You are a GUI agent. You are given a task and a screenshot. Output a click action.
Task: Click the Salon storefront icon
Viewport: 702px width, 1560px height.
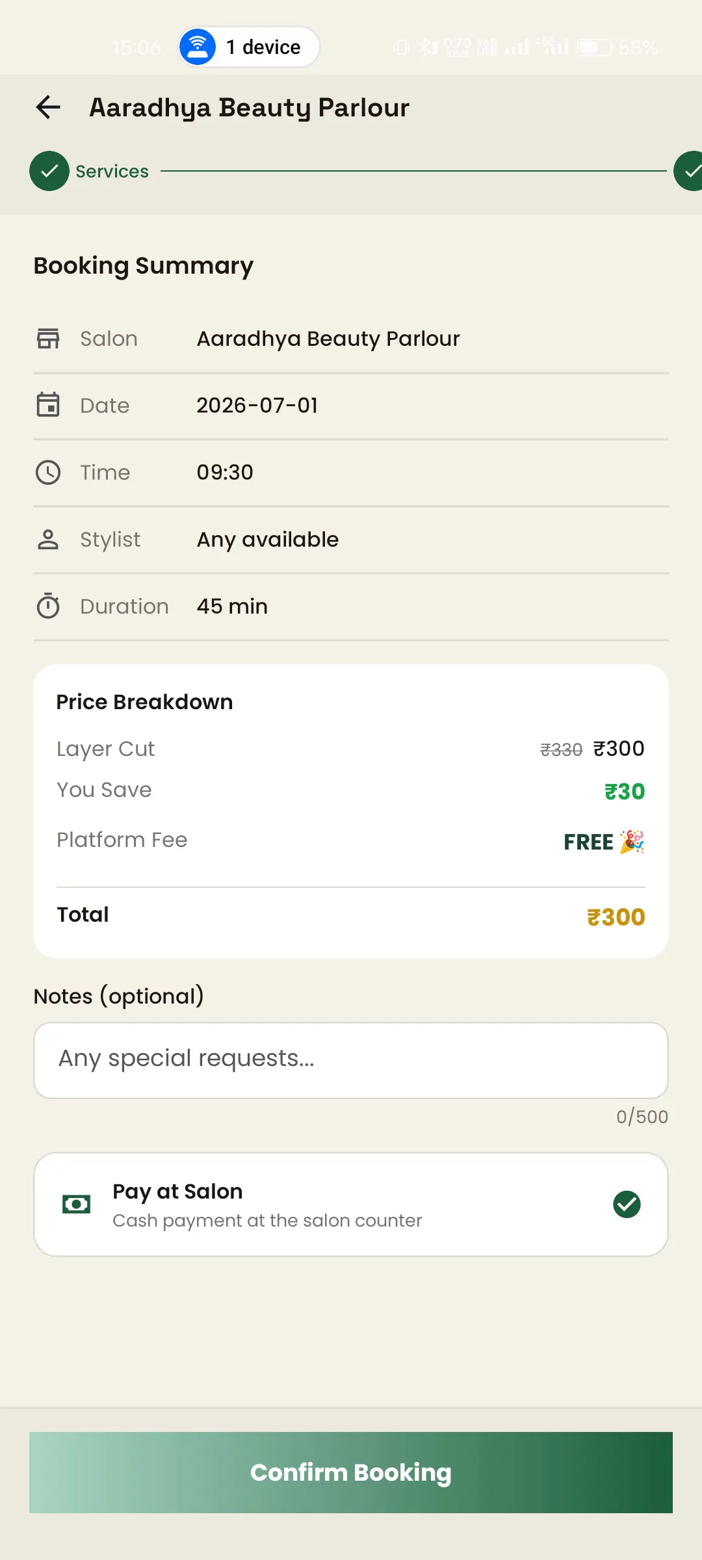point(48,339)
